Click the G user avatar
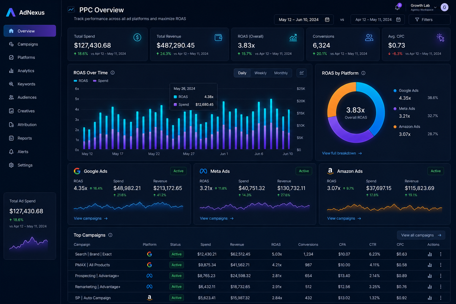This screenshot has width=456, height=304. click(x=444, y=7)
